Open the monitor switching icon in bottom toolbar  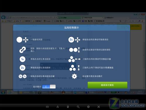(58, 107)
